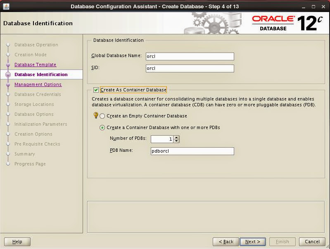Click the PDB Name field
This screenshot has height=249, width=330.
click(x=192, y=151)
